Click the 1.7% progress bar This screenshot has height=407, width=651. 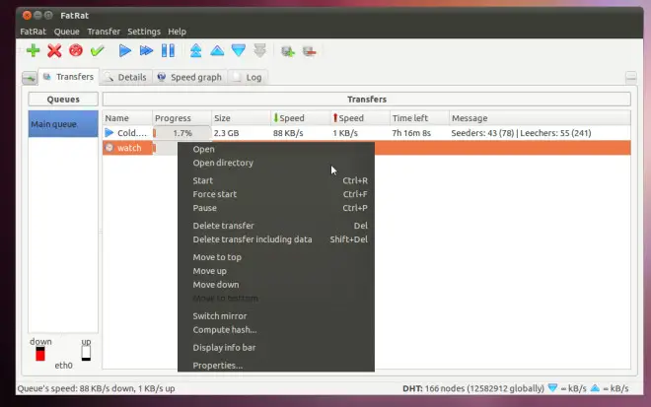pyautogui.click(x=181, y=133)
